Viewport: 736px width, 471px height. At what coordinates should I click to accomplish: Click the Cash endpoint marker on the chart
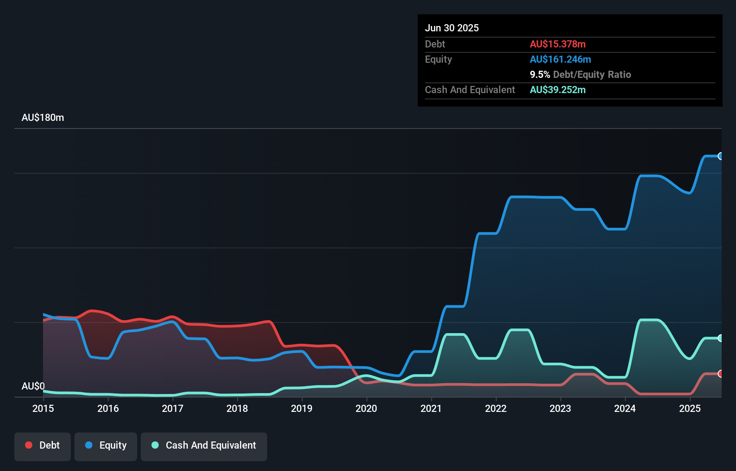(721, 338)
